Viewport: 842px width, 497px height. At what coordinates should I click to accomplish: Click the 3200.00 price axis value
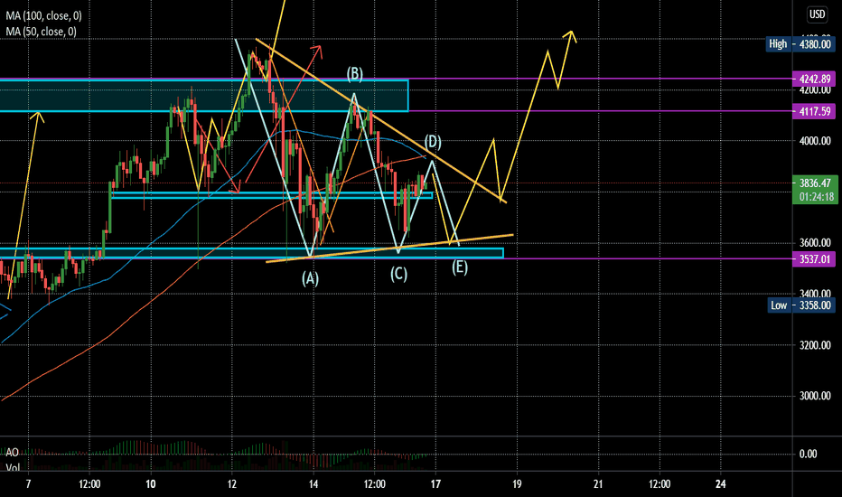click(x=815, y=345)
